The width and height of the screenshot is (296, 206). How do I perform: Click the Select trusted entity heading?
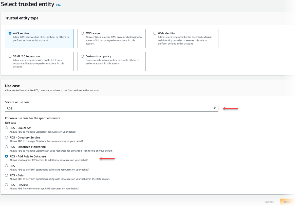tap(27, 4)
